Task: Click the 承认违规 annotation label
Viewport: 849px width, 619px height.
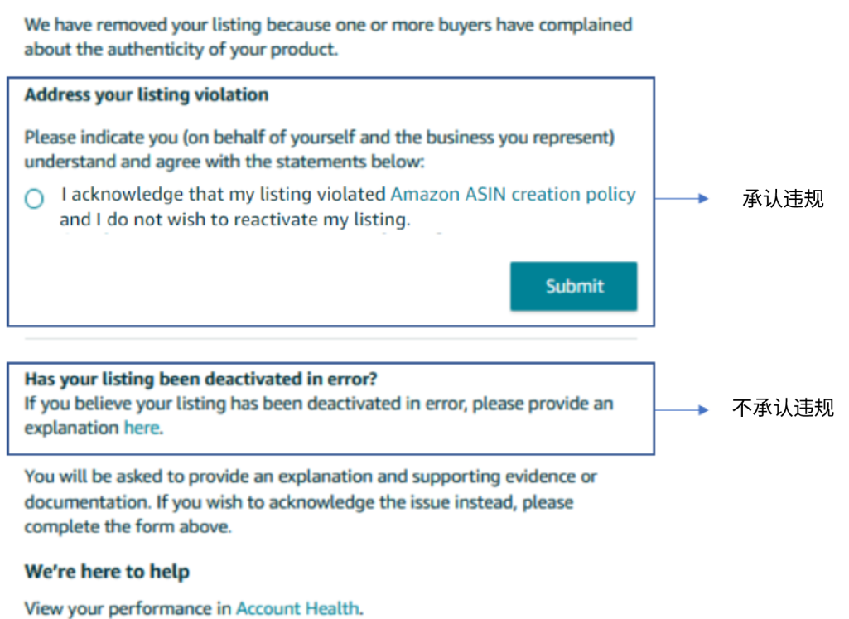Action: tap(783, 199)
